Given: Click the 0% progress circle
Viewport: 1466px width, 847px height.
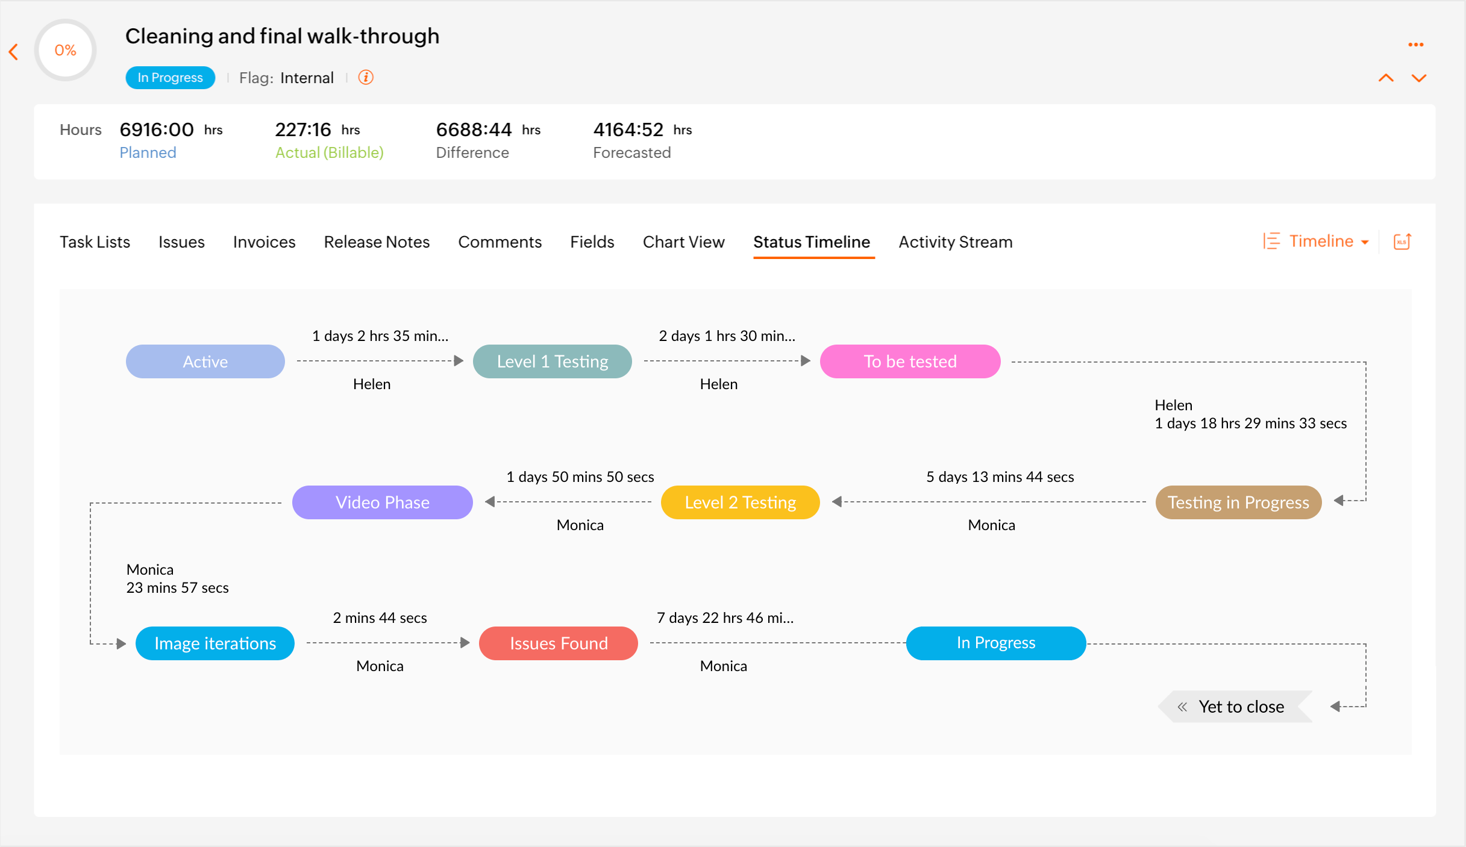Looking at the screenshot, I should pyautogui.click(x=65, y=50).
